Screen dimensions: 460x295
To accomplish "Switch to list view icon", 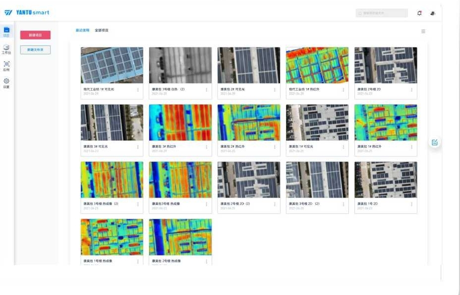I will click(423, 31).
